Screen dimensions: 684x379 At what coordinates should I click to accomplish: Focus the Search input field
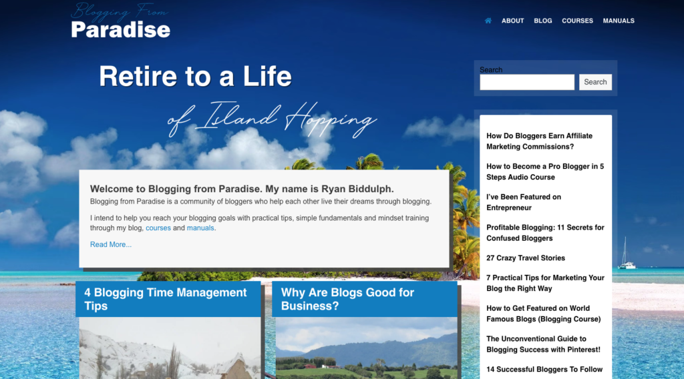tap(527, 82)
